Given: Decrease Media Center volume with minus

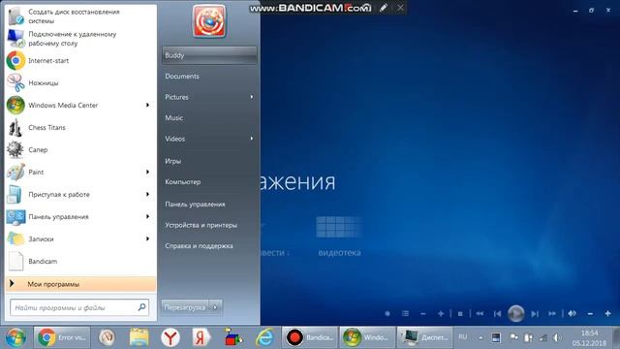Looking at the screenshot, I should [x=590, y=313].
